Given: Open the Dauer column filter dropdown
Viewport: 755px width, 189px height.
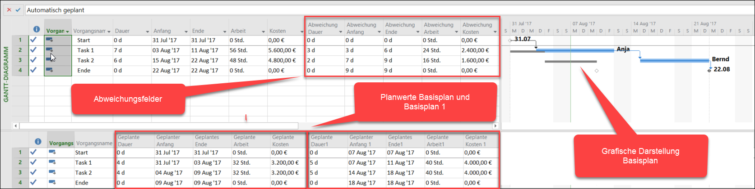Looking at the screenshot, I should point(147,31).
